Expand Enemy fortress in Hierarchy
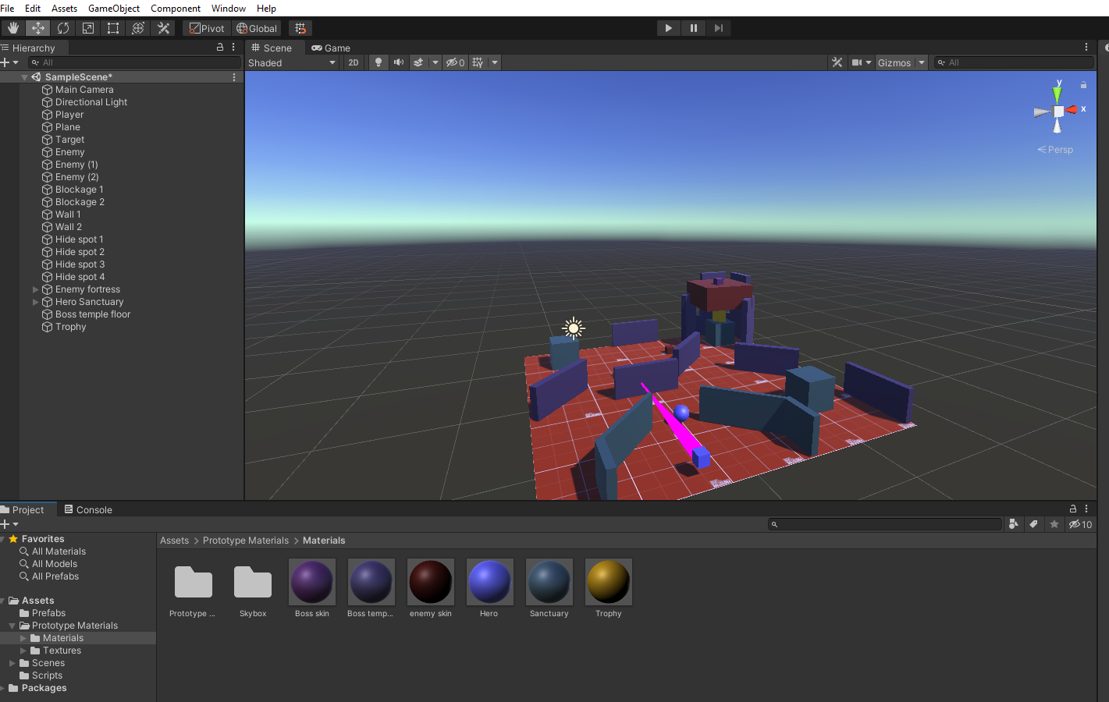The width and height of the screenshot is (1109, 702). tap(35, 289)
